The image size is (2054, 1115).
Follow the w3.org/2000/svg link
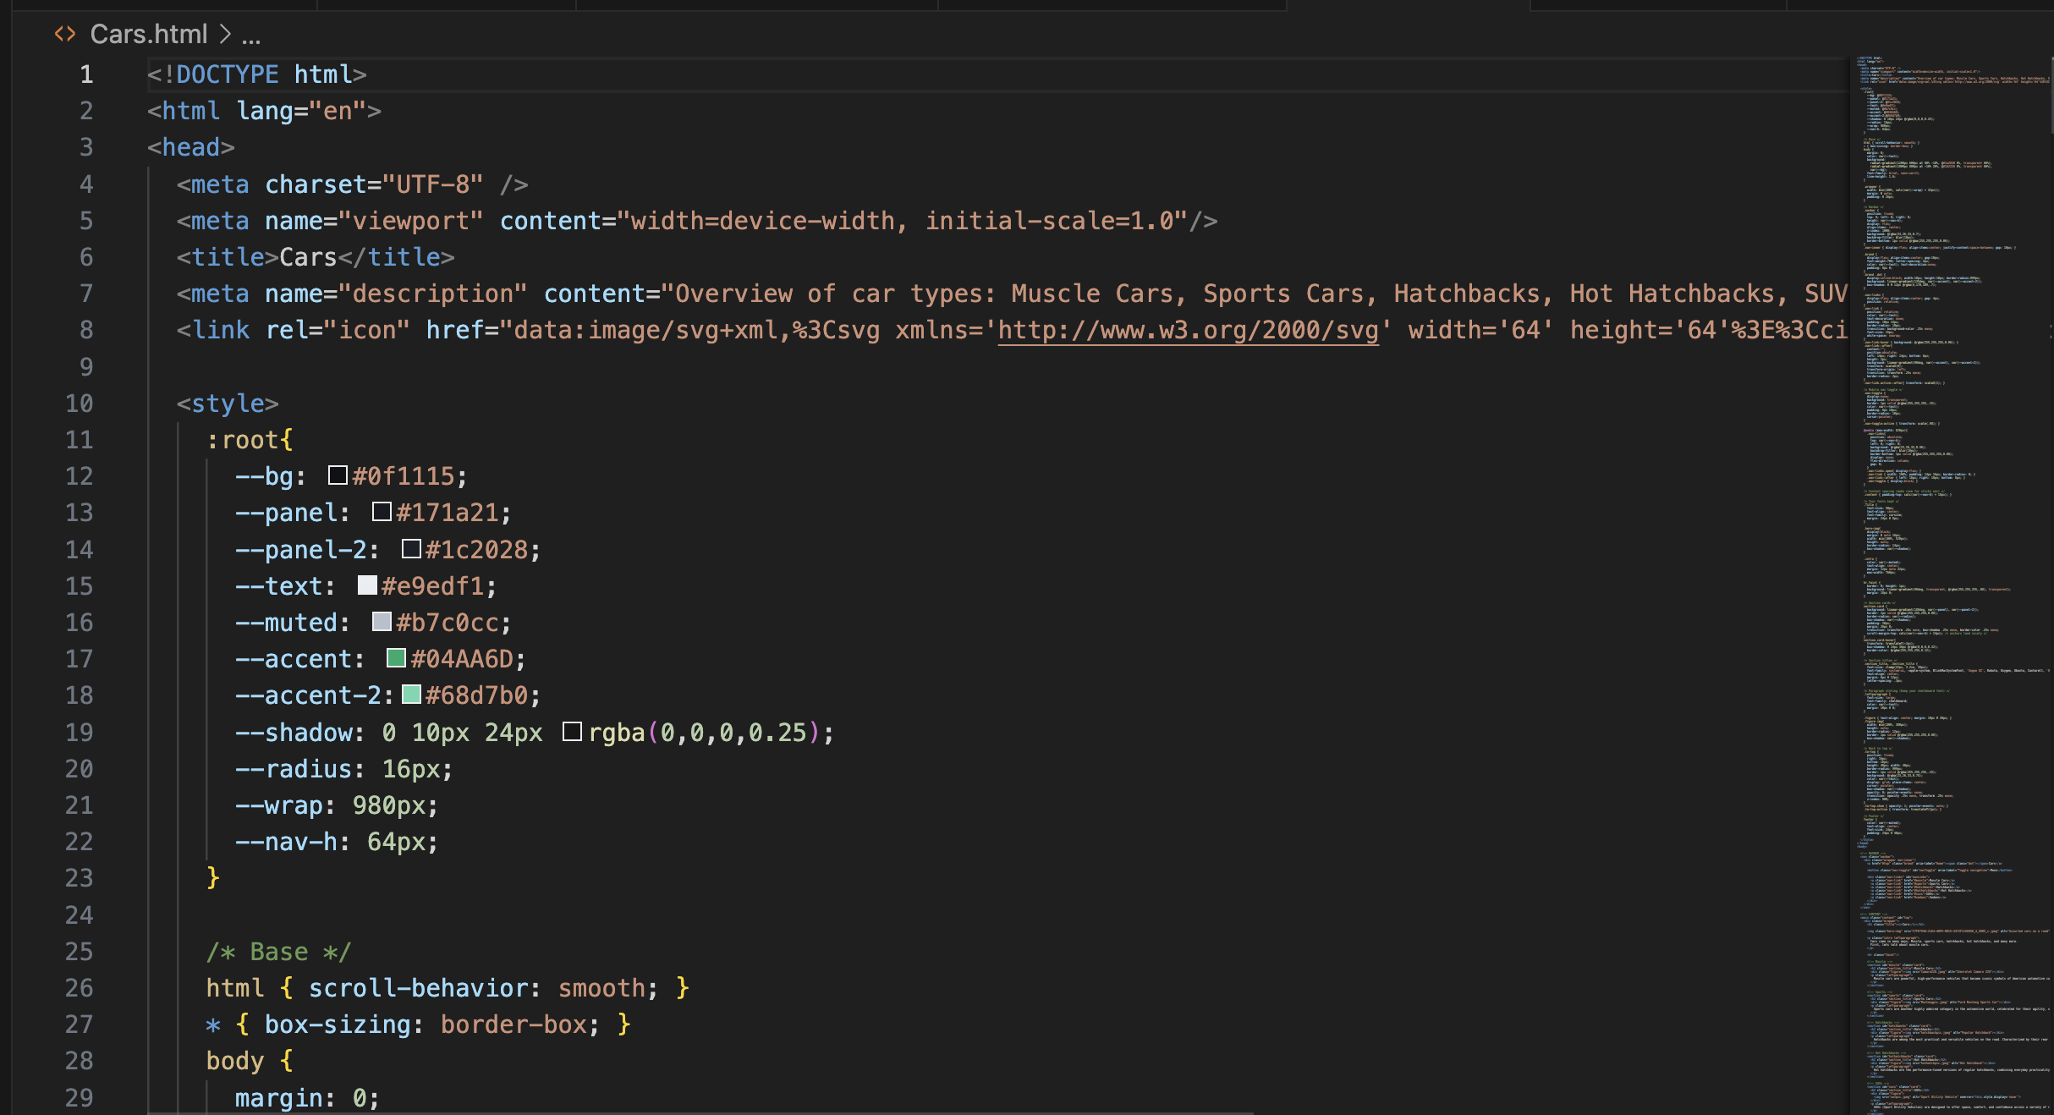[x=1188, y=330]
